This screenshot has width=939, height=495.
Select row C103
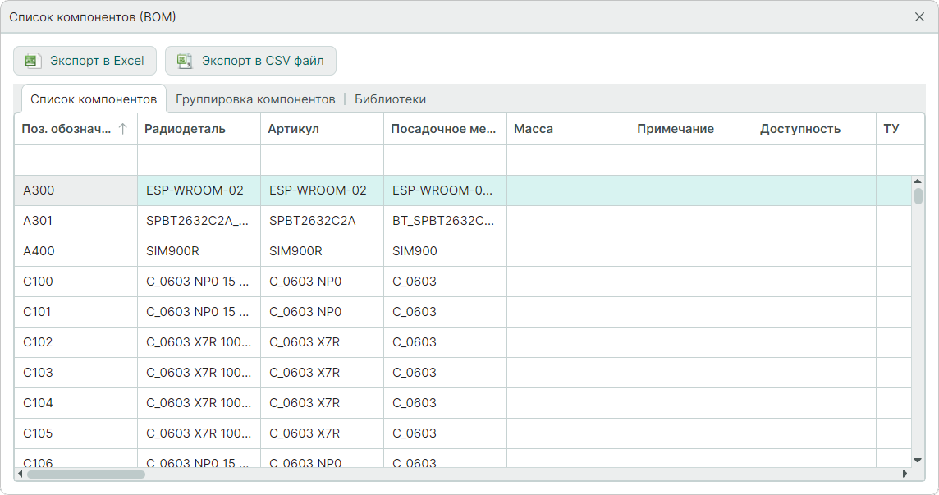(463, 373)
